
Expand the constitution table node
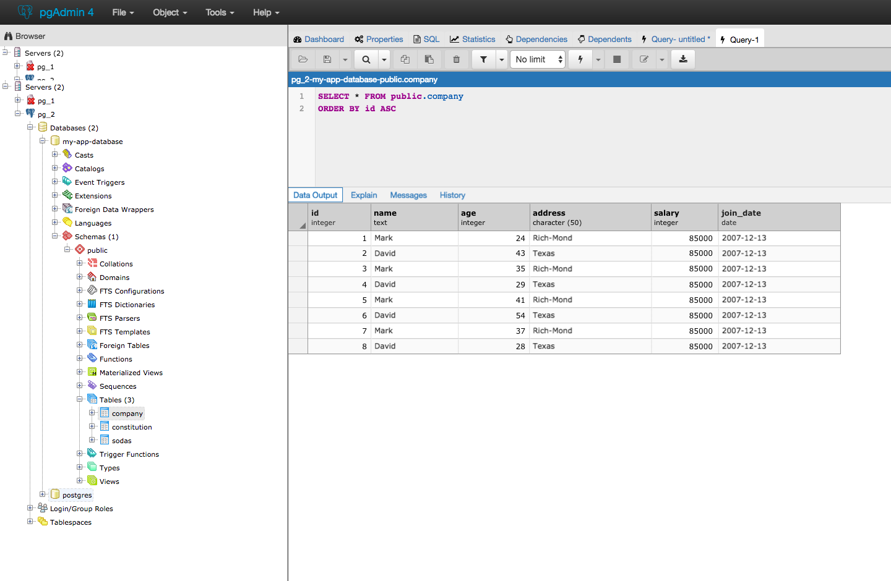[x=92, y=426]
